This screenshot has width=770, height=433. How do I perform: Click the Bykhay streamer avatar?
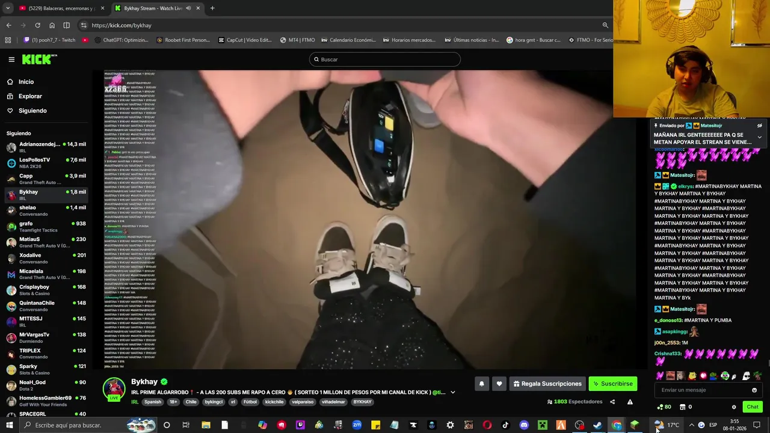(114, 388)
